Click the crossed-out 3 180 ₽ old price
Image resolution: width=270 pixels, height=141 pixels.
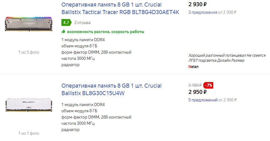pos(195,85)
